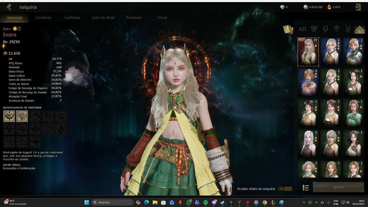
Task: Show all valkyries with the All filter
Action: tap(302, 29)
